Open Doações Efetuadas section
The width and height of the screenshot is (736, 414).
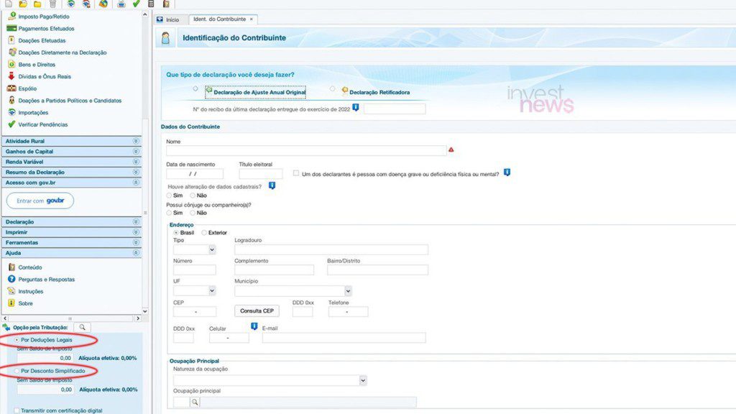point(42,41)
